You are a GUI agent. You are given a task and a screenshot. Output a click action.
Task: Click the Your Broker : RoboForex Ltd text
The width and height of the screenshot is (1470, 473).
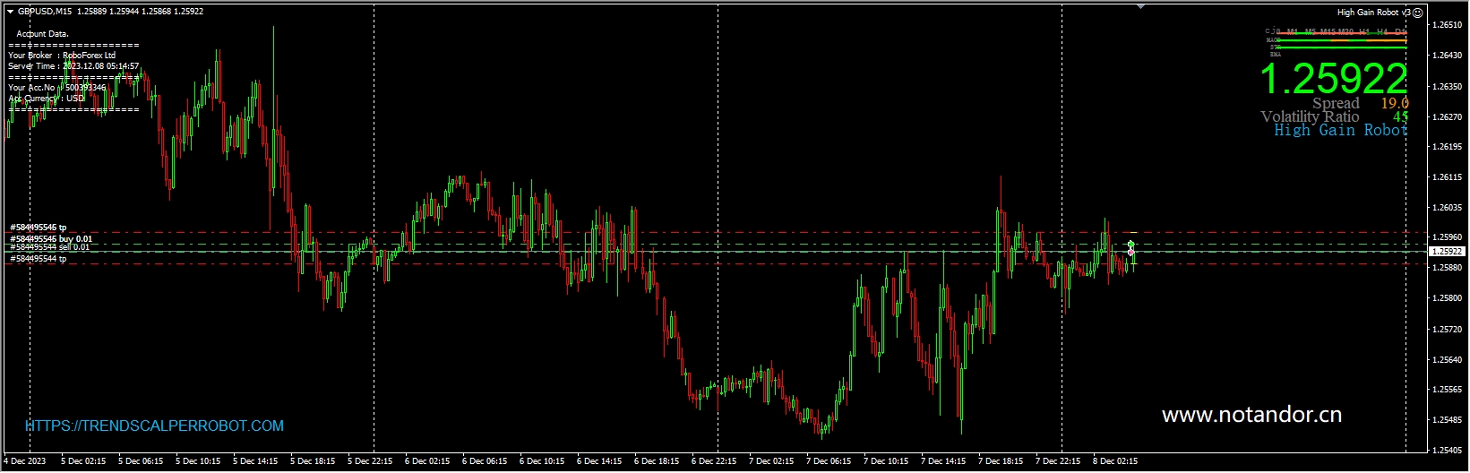(x=62, y=56)
